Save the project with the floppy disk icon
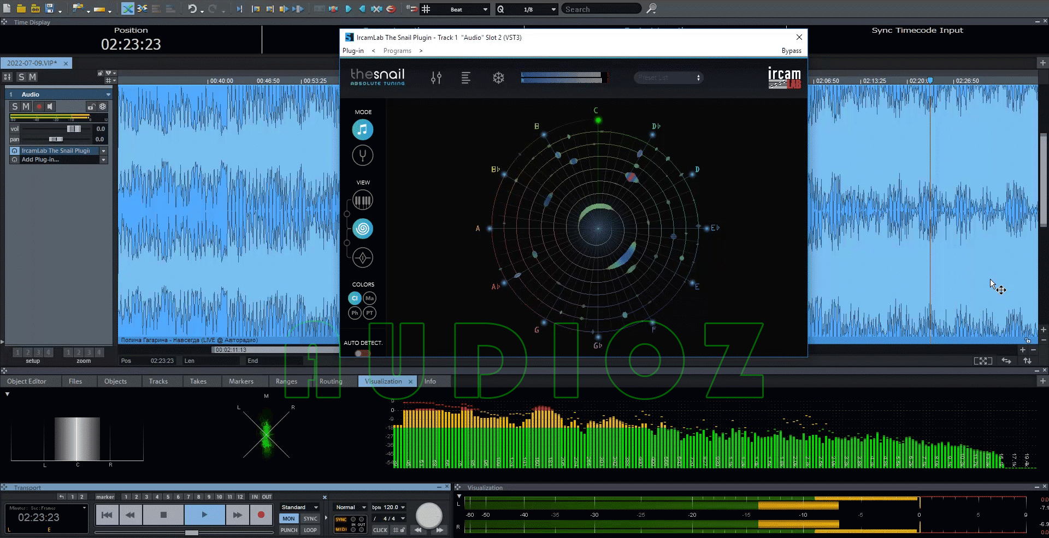The height and width of the screenshot is (538, 1049). pyautogui.click(x=50, y=8)
